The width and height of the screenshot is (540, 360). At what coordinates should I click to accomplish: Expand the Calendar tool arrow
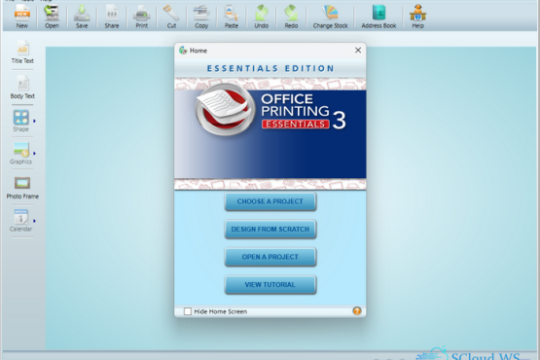[34, 221]
